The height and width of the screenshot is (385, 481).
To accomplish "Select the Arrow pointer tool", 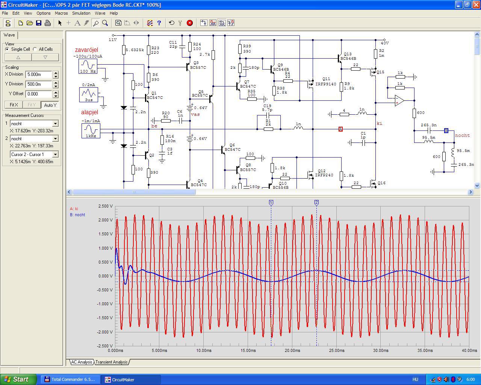I will coord(60,23).
